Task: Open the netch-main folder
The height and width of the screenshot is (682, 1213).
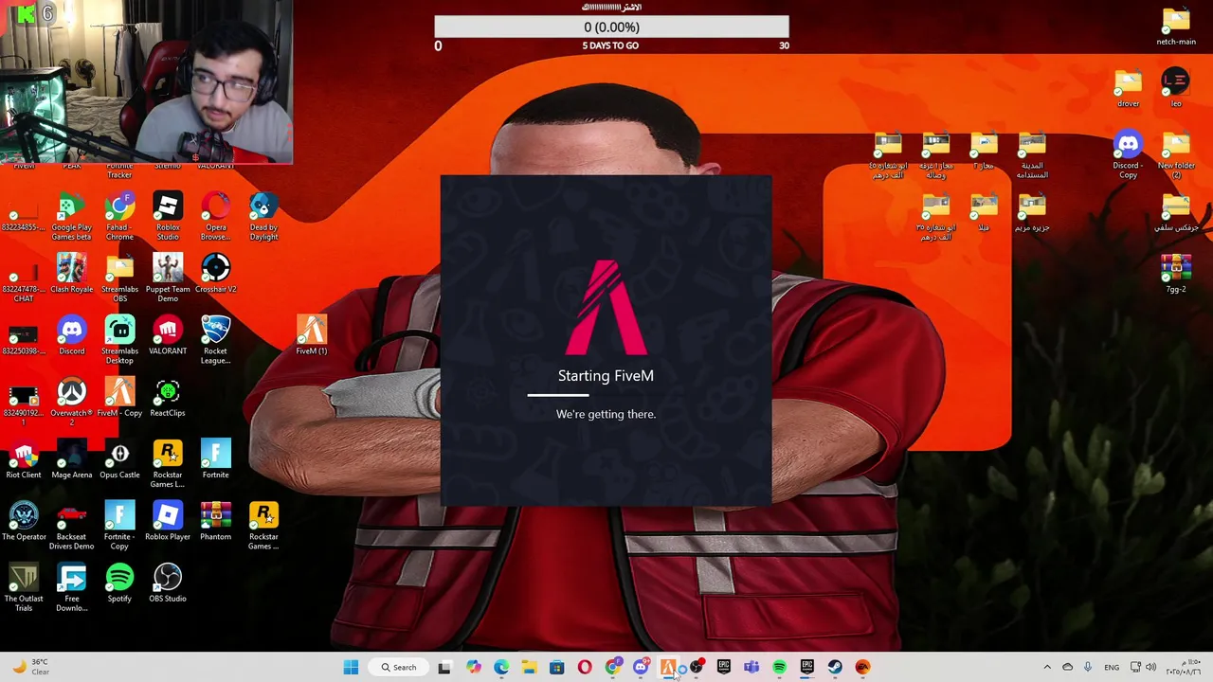Action: [1175, 27]
